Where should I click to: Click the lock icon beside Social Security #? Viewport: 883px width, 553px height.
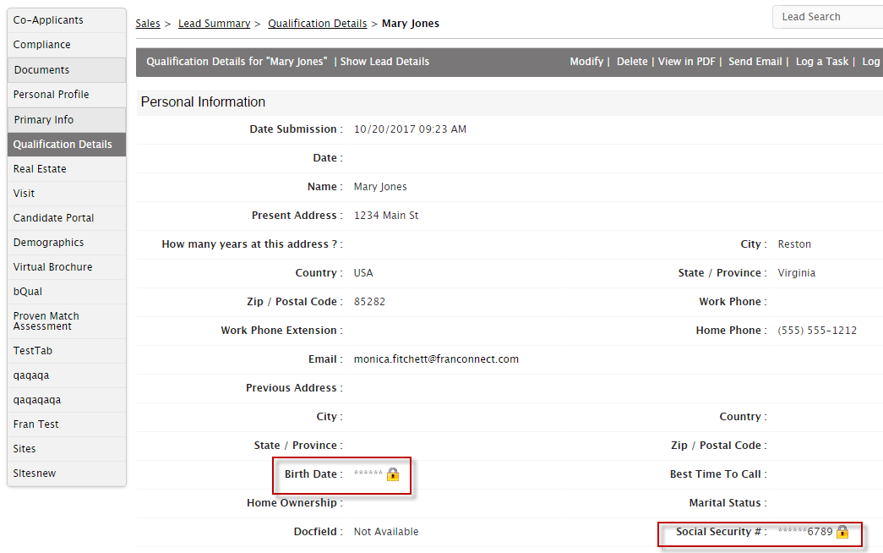click(842, 532)
